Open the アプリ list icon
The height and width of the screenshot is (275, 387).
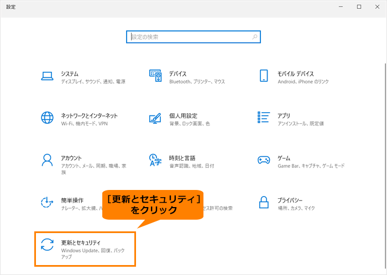[264, 117]
